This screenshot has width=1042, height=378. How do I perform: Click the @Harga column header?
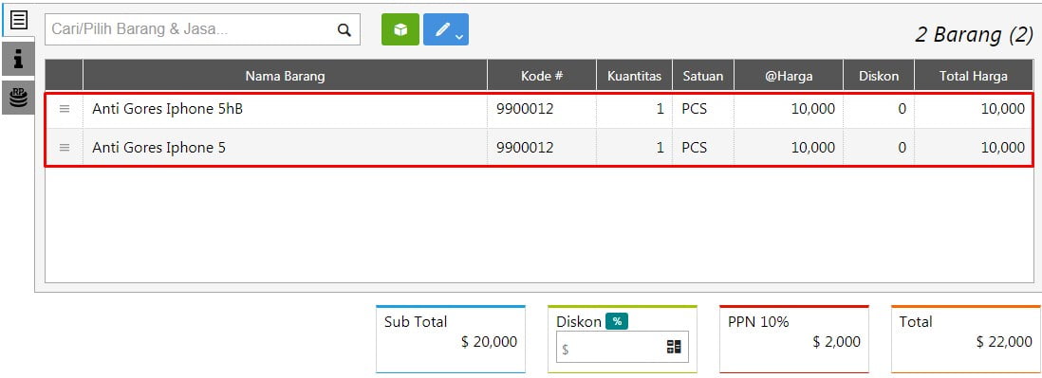click(789, 76)
